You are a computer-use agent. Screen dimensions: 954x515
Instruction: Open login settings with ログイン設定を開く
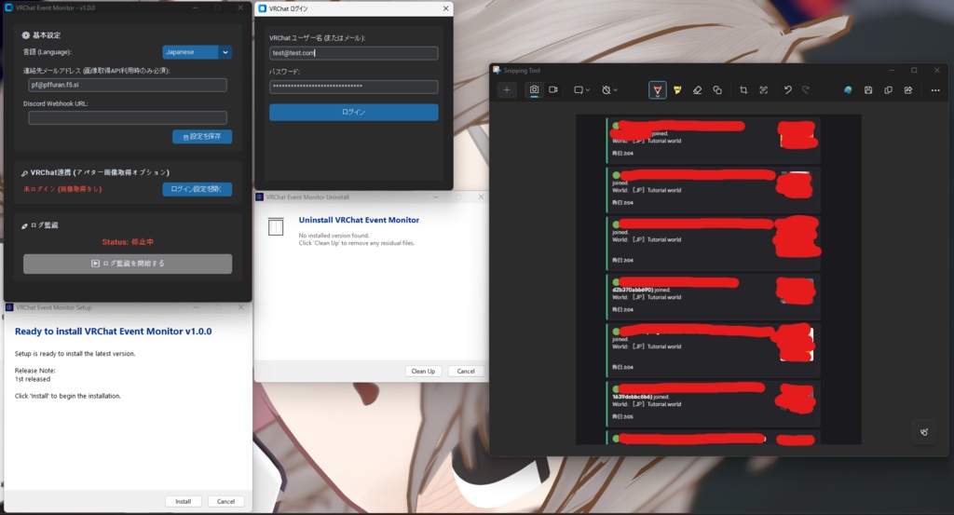pos(198,189)
